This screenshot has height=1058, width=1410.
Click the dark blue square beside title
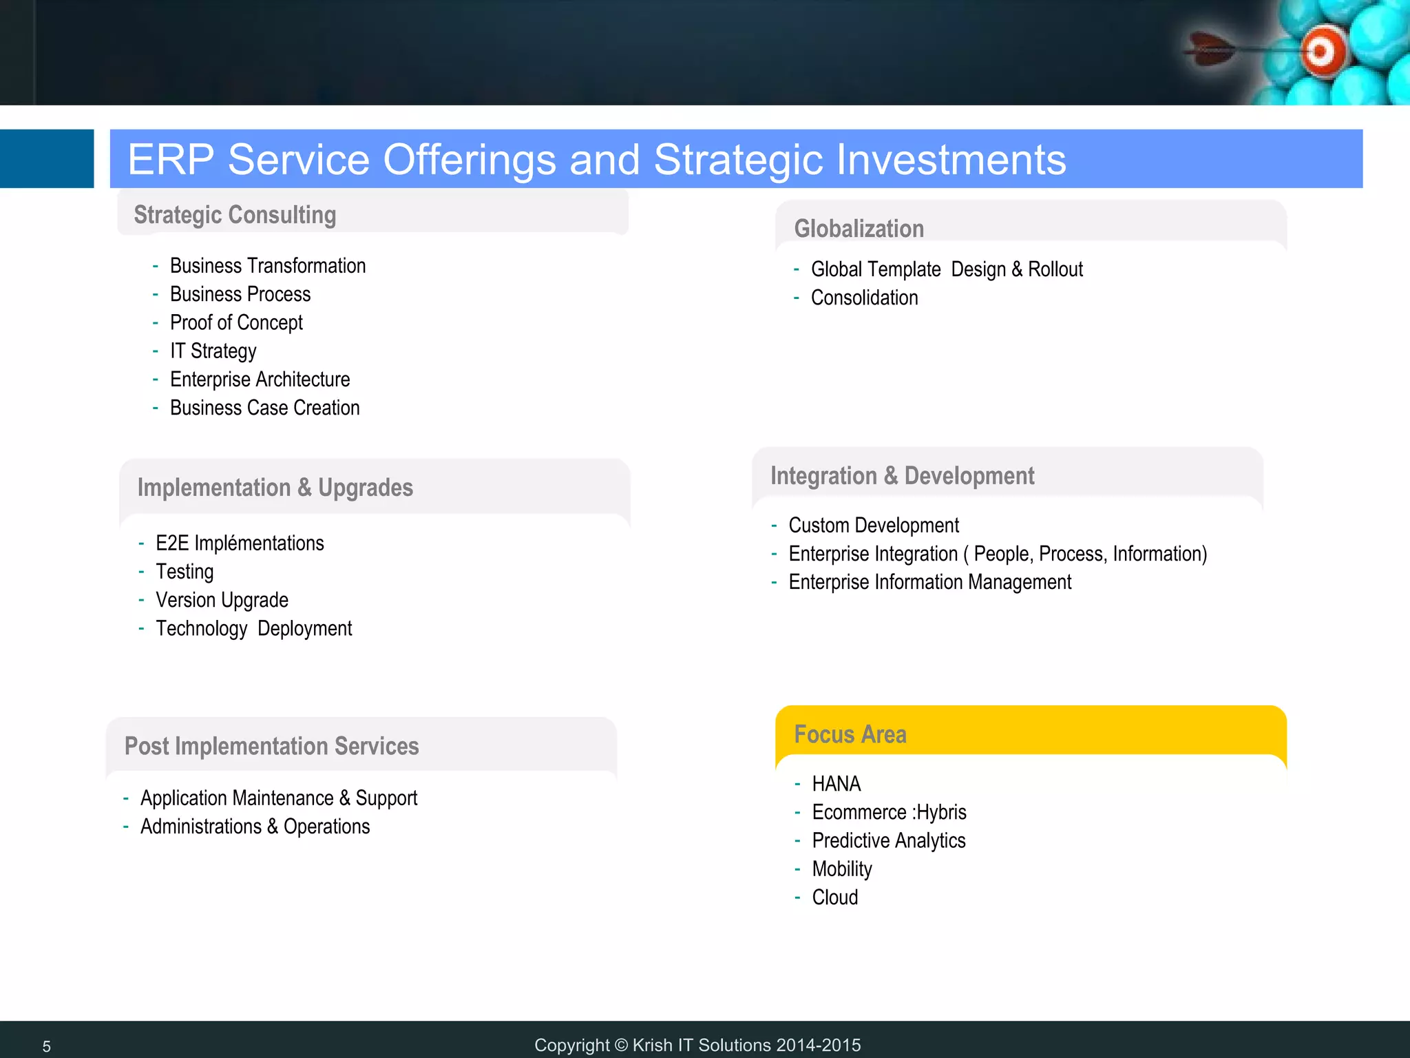47,158
